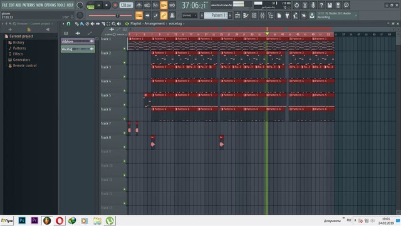Toggle the 3-2-1 countdown before recording
This screenshot has width=401, height=226.
click(155, 5)
